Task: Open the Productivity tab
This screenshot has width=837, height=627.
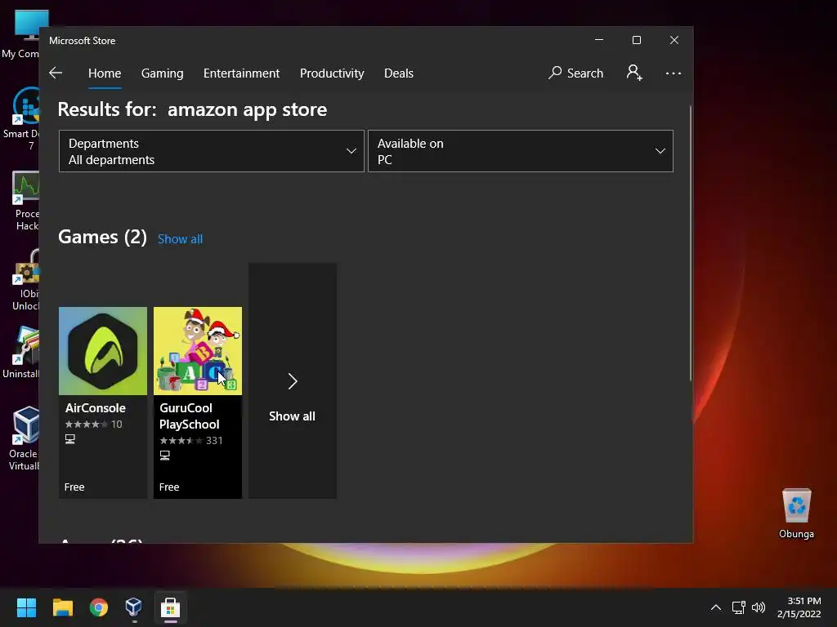Action: point(332,73)
